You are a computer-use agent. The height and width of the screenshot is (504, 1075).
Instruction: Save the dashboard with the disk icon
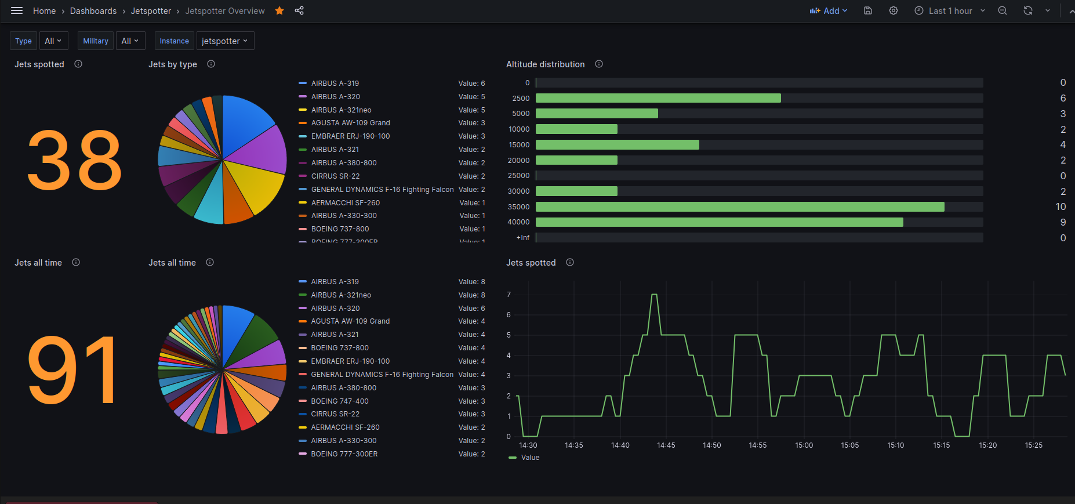pos(868,11)
